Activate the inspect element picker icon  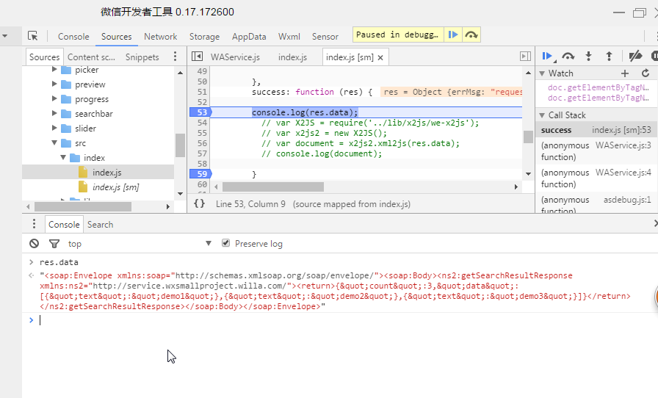[x=33, y=36]
